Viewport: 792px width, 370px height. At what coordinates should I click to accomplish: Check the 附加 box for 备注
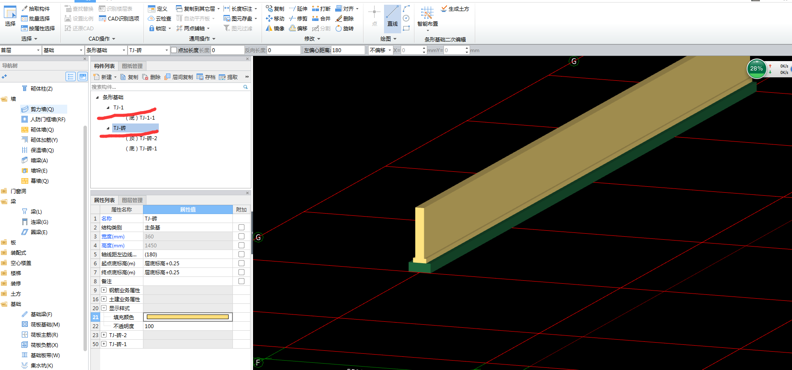pyautogui.click(x=241, y=281)
